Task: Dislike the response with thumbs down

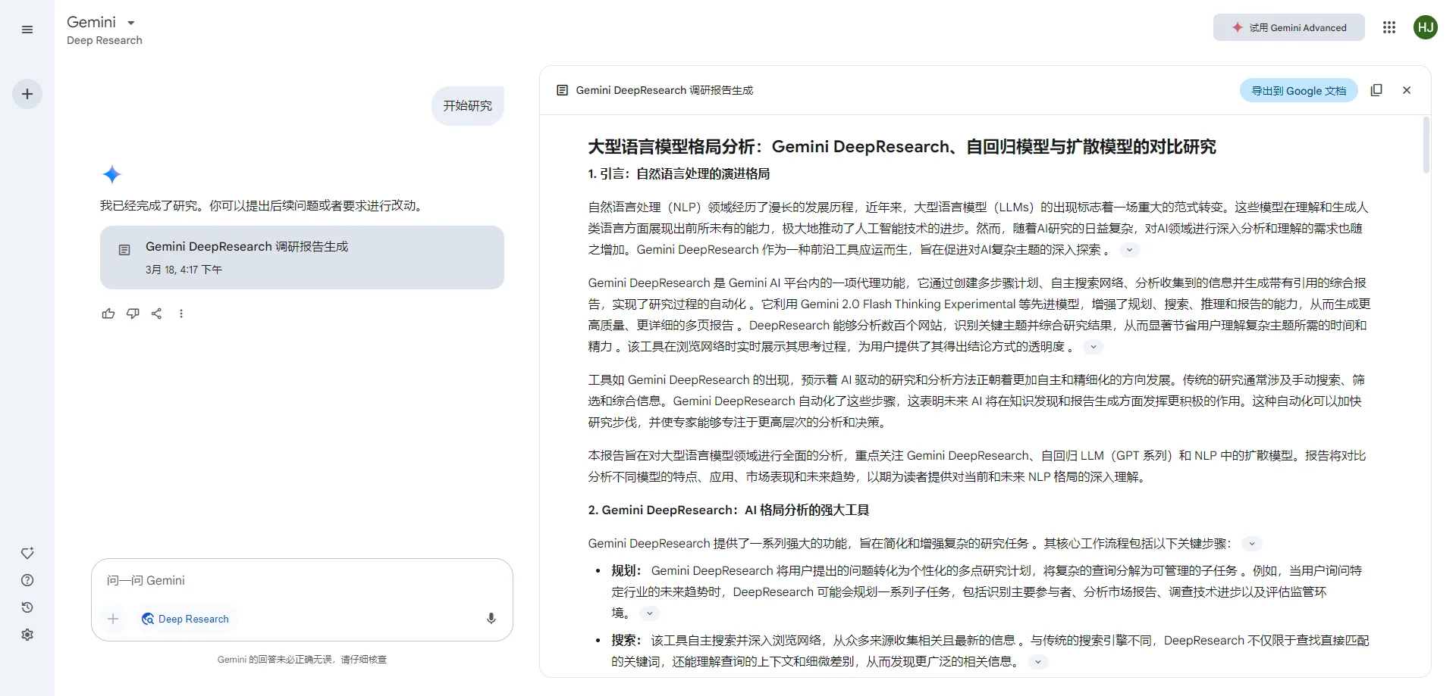Action: 133,314
